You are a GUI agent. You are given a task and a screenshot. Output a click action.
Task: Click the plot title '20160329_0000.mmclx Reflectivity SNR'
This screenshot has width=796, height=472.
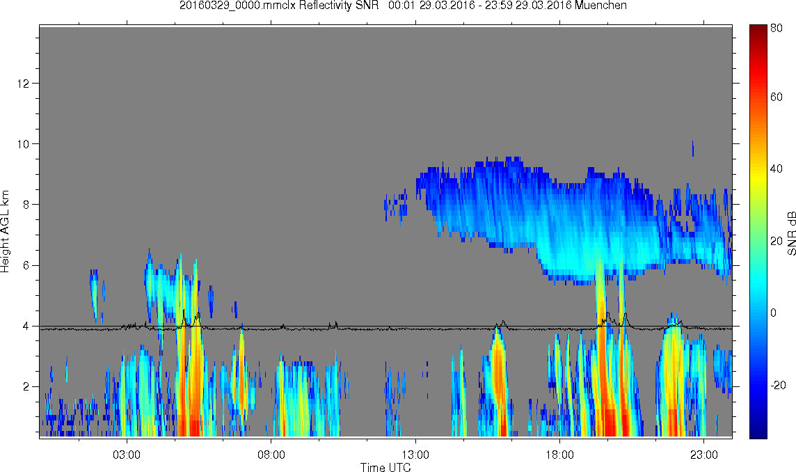279,6
